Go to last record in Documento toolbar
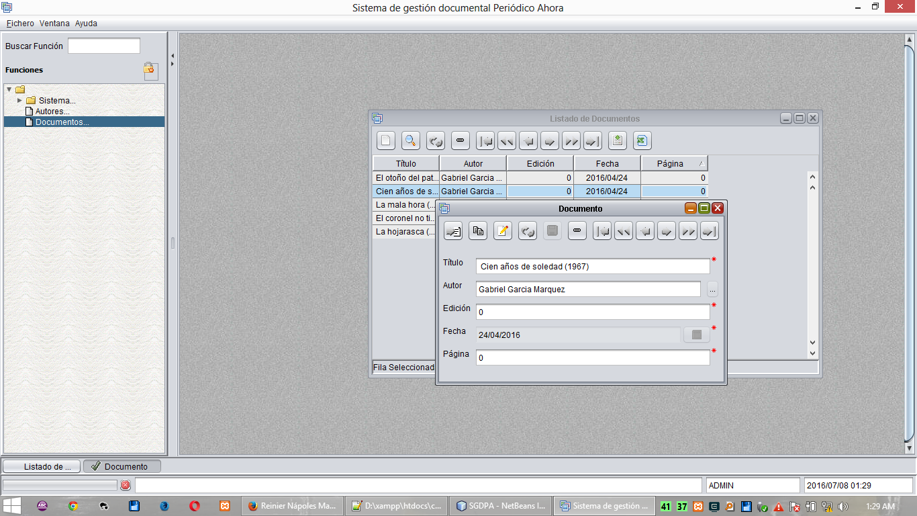917x516 pixels. point(710,231)
